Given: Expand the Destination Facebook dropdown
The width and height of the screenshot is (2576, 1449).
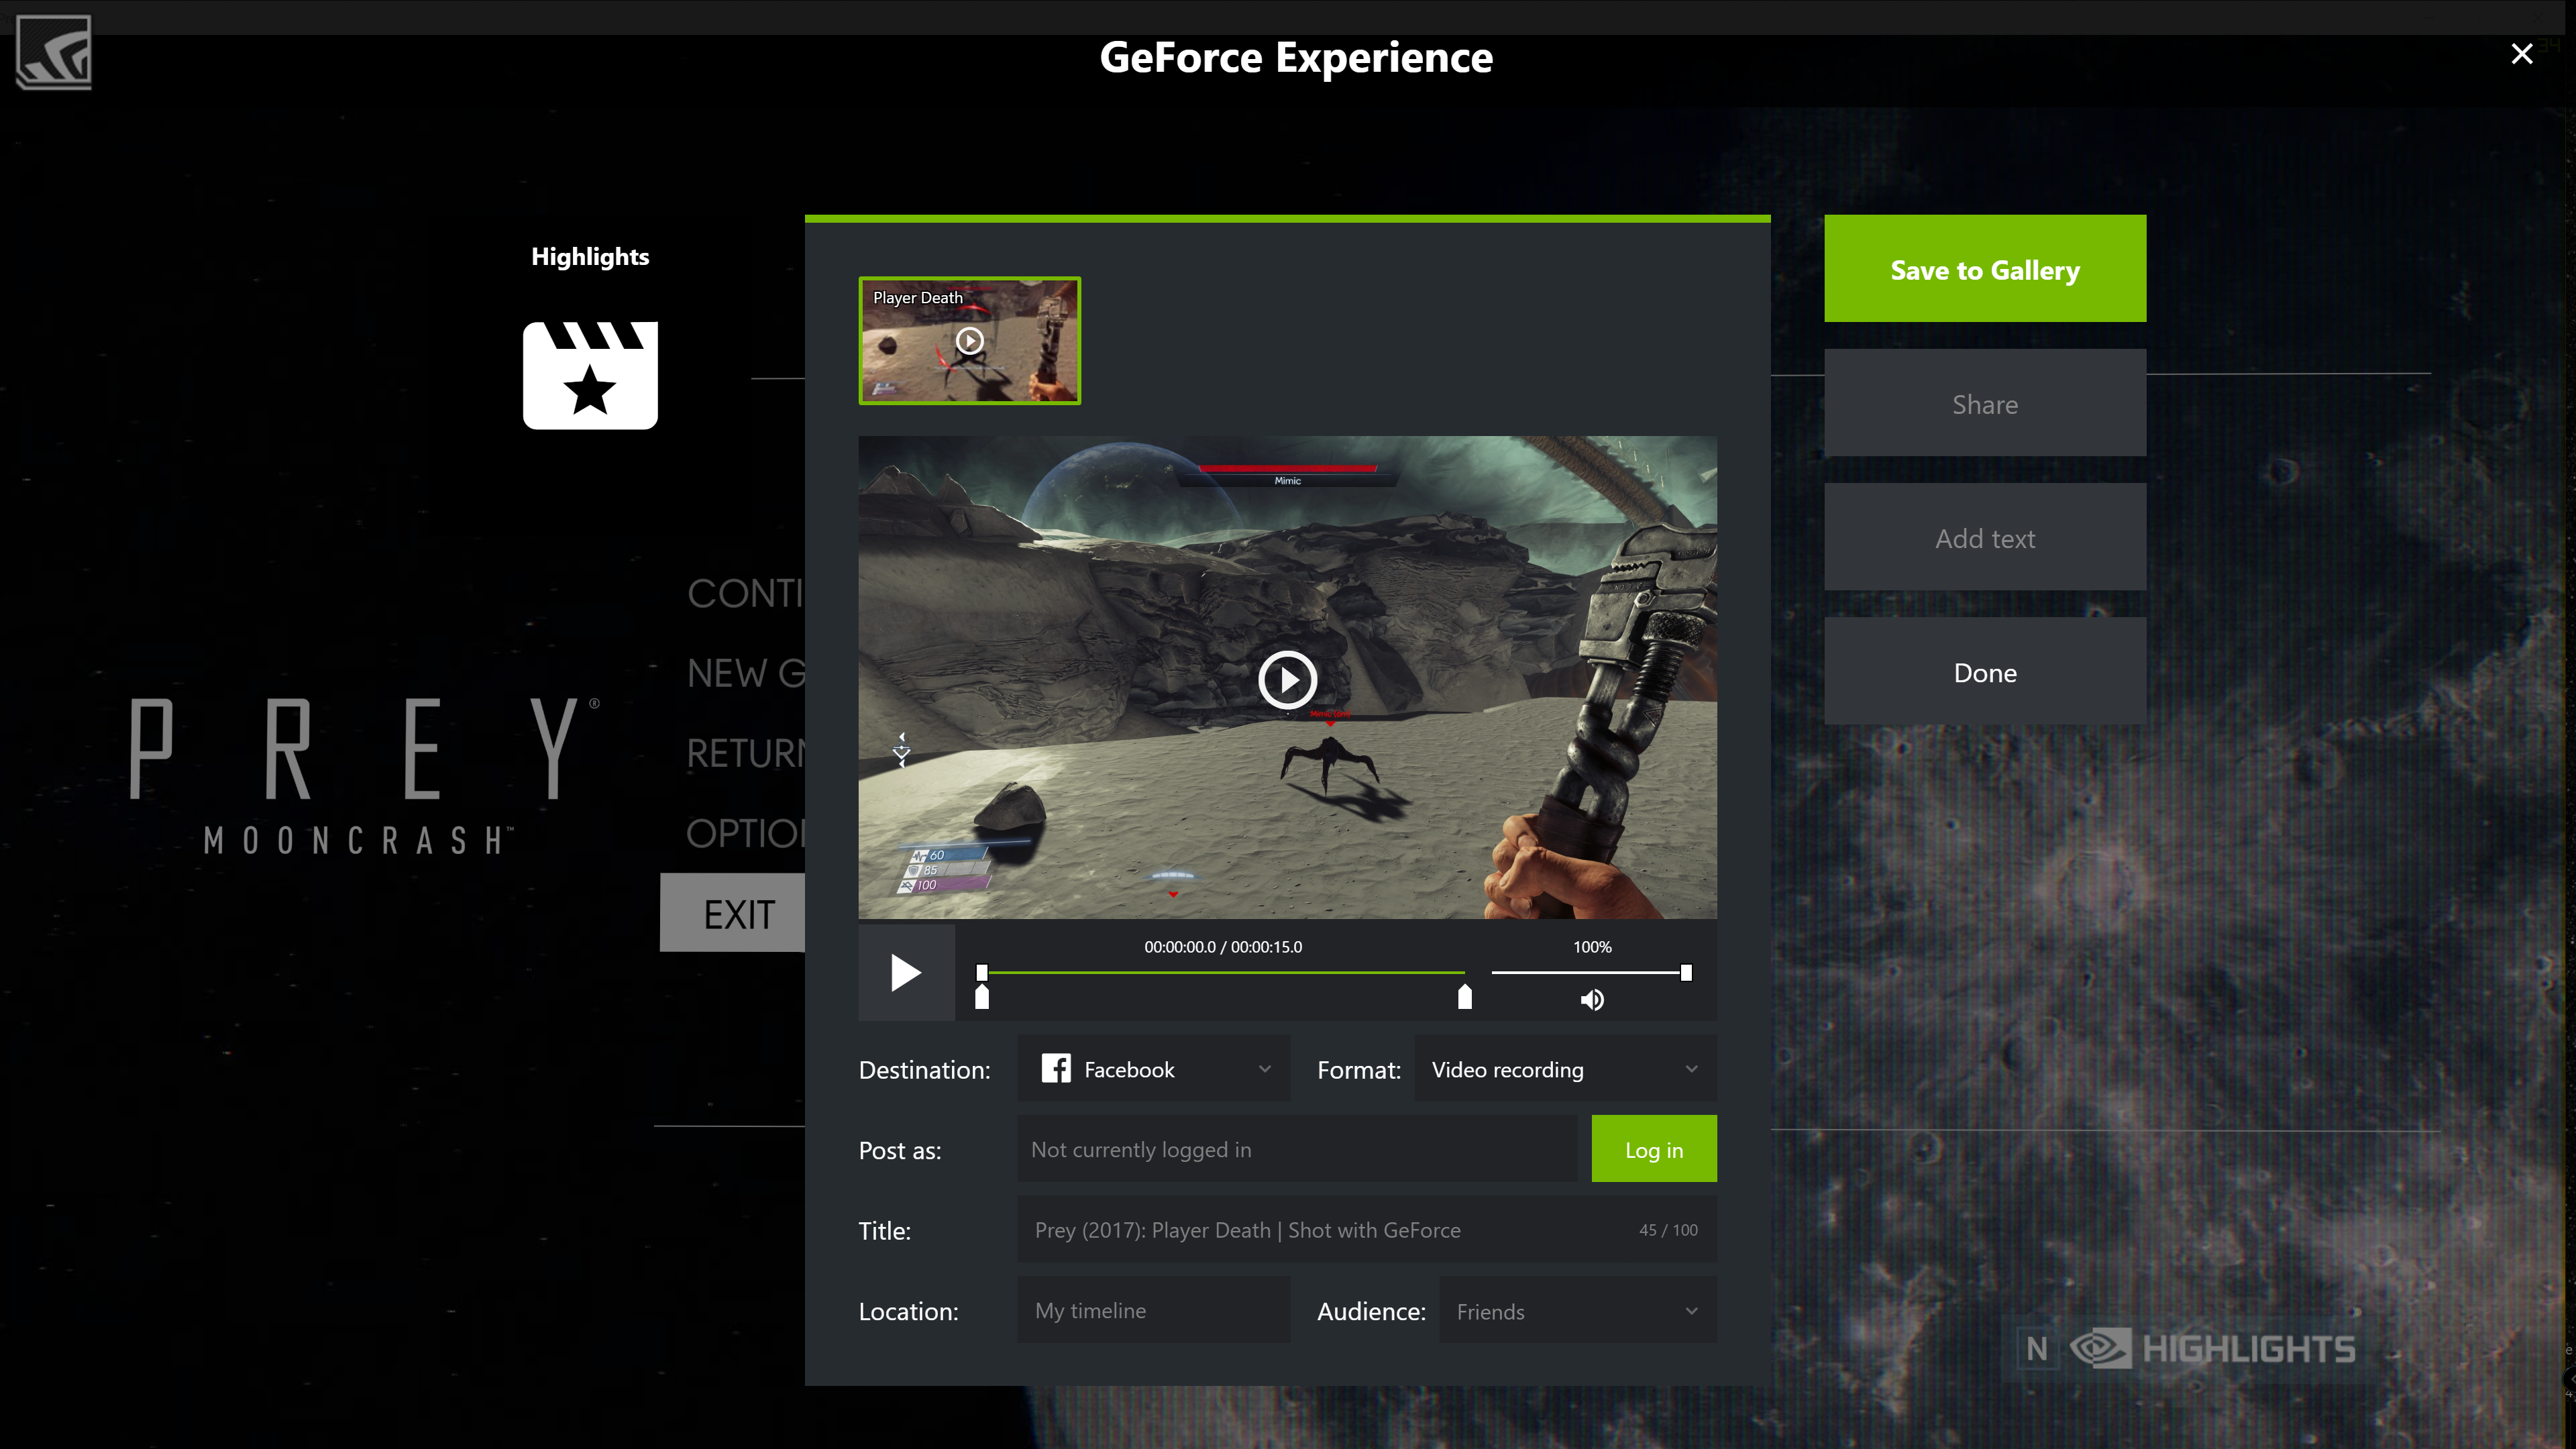Looking at the screenshot, I should [x=1264, y=1069].
